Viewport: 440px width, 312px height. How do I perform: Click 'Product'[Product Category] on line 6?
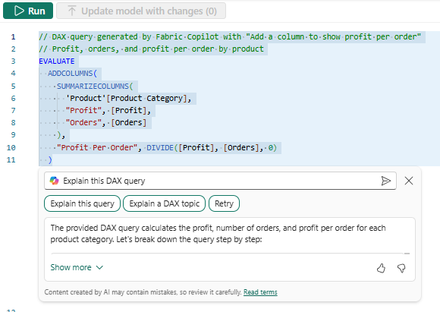(x=128, y=98)
